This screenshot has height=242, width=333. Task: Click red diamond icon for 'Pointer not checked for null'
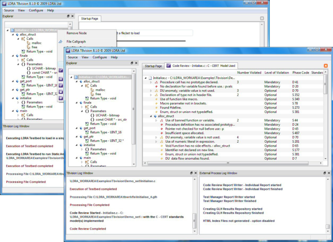click(x=162, y=129)
